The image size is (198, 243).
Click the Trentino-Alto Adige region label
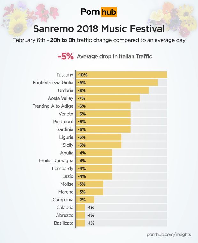(x=53, y=106)
